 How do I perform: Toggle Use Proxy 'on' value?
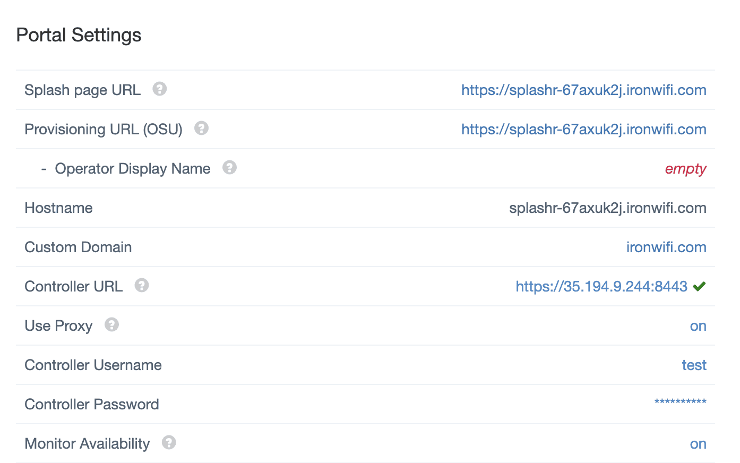coord(698,326)
